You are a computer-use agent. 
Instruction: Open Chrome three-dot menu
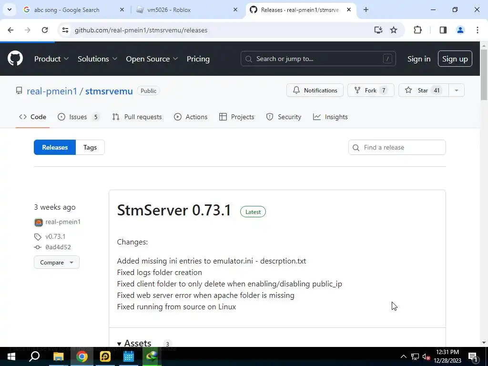(x=478, y=30)
